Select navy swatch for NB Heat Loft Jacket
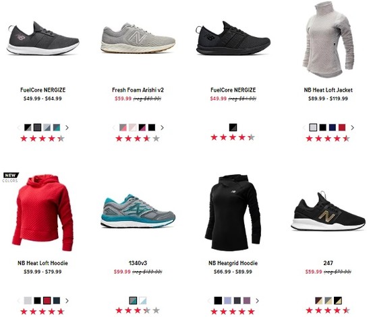371x317 pixels. [x=332, y=127]
